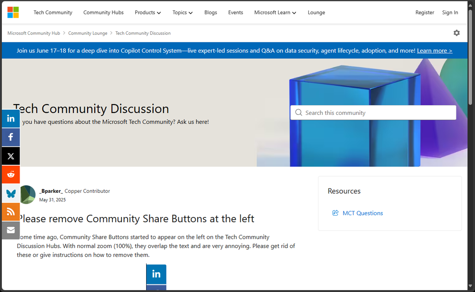
Task: Expand the Microsoft Learn dropdown
Action: click(x=276, y=12)
